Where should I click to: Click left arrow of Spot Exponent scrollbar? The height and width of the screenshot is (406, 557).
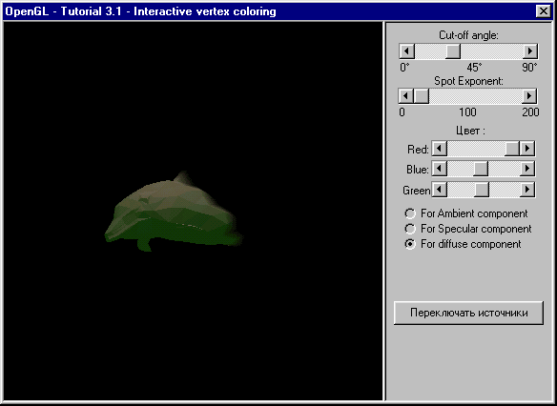coord(406,96)
